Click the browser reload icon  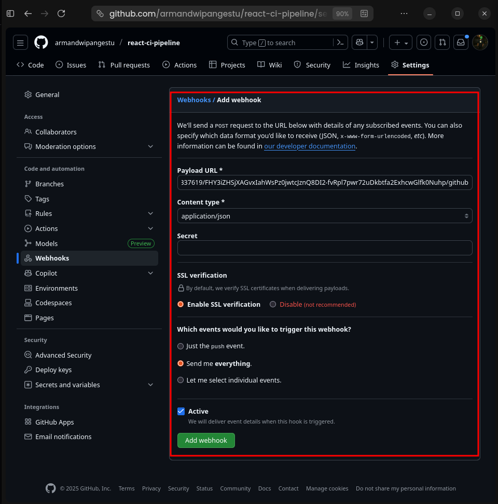tap(61, 13)
